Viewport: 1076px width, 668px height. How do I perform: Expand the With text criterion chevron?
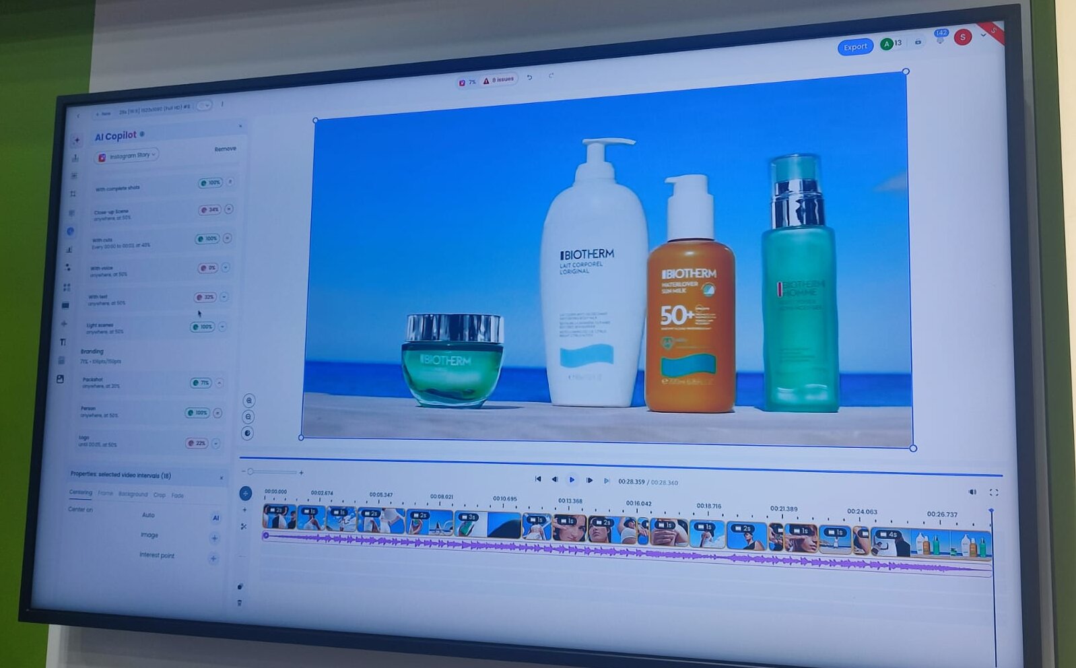[x=224, y=297]
